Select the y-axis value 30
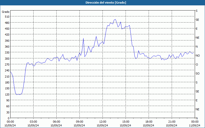205x128 pixels. coord(8,112)
